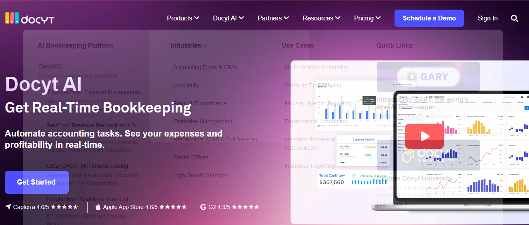The width and height of the screenshot is (529, 225).
Task: Click the Capterra arrow icon
Action: tap(8, 207)
